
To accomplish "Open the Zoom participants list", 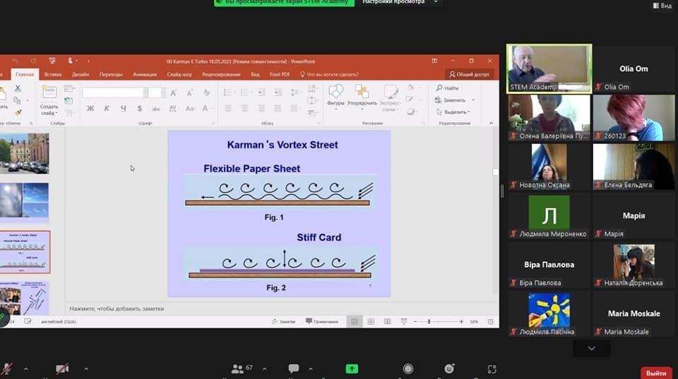I will coord(238,368).
